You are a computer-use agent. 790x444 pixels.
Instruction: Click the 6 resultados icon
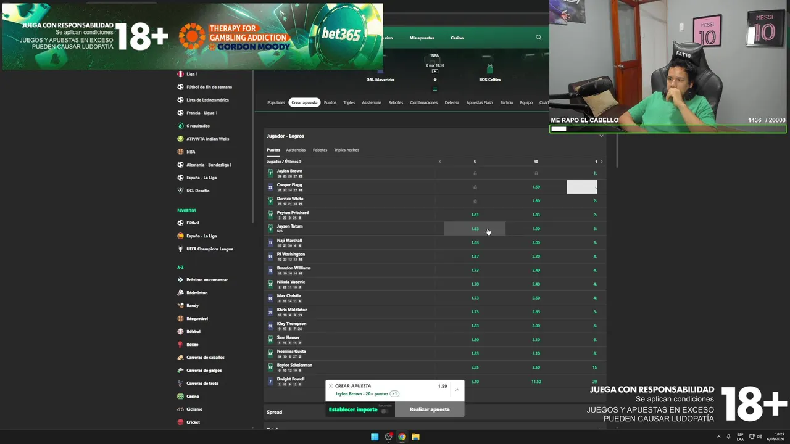pos(180,126)
